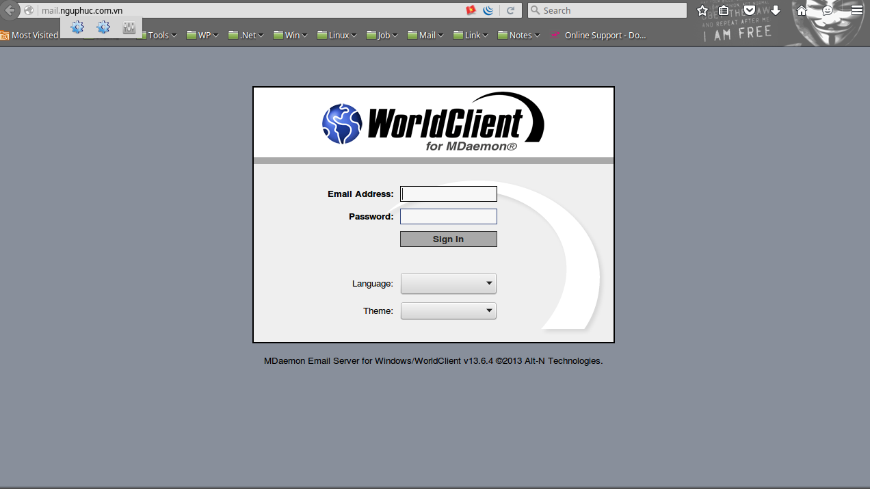Open the .Net bookmark folder
The width and height of the screenshot is (870, 489).
pos(247,35)
